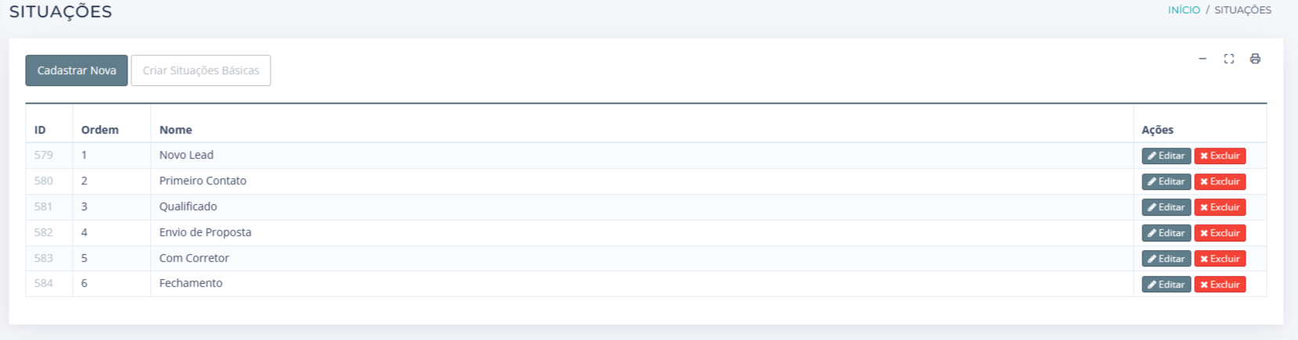
Task: Delete the Fechamento situation
Action: 1220,285
